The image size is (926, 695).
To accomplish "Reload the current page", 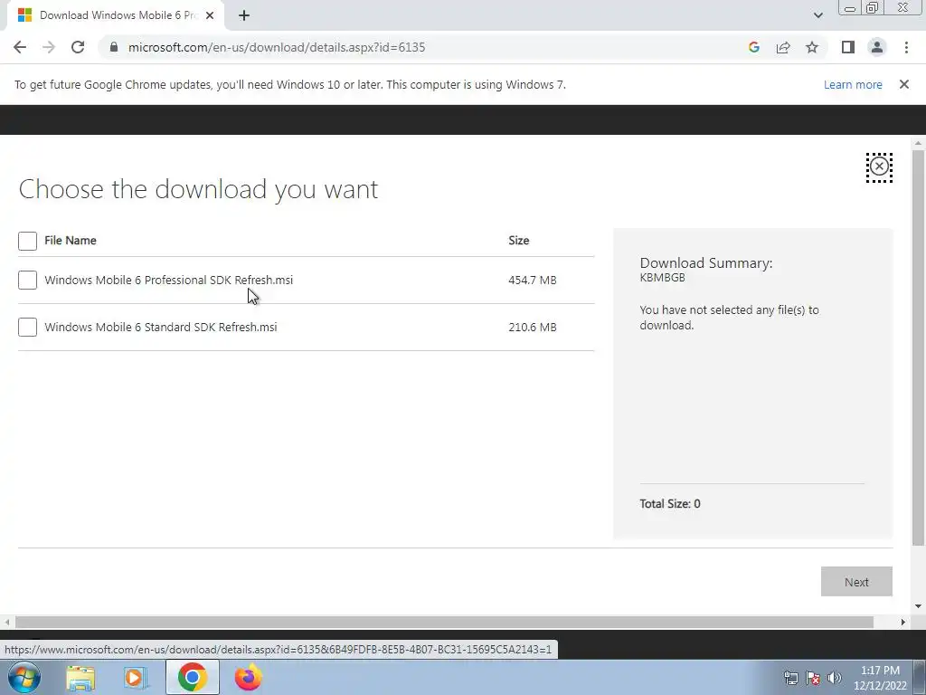I will [x=78, y=47].
